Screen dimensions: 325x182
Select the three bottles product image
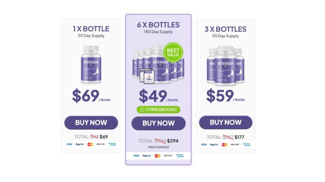point(225,65)
